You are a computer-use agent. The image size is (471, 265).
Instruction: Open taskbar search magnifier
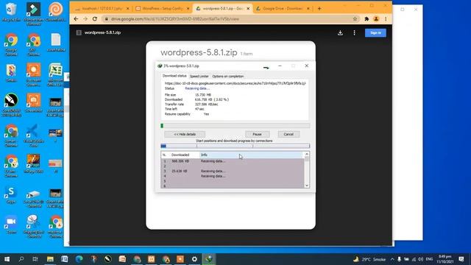tap(21, 259)
